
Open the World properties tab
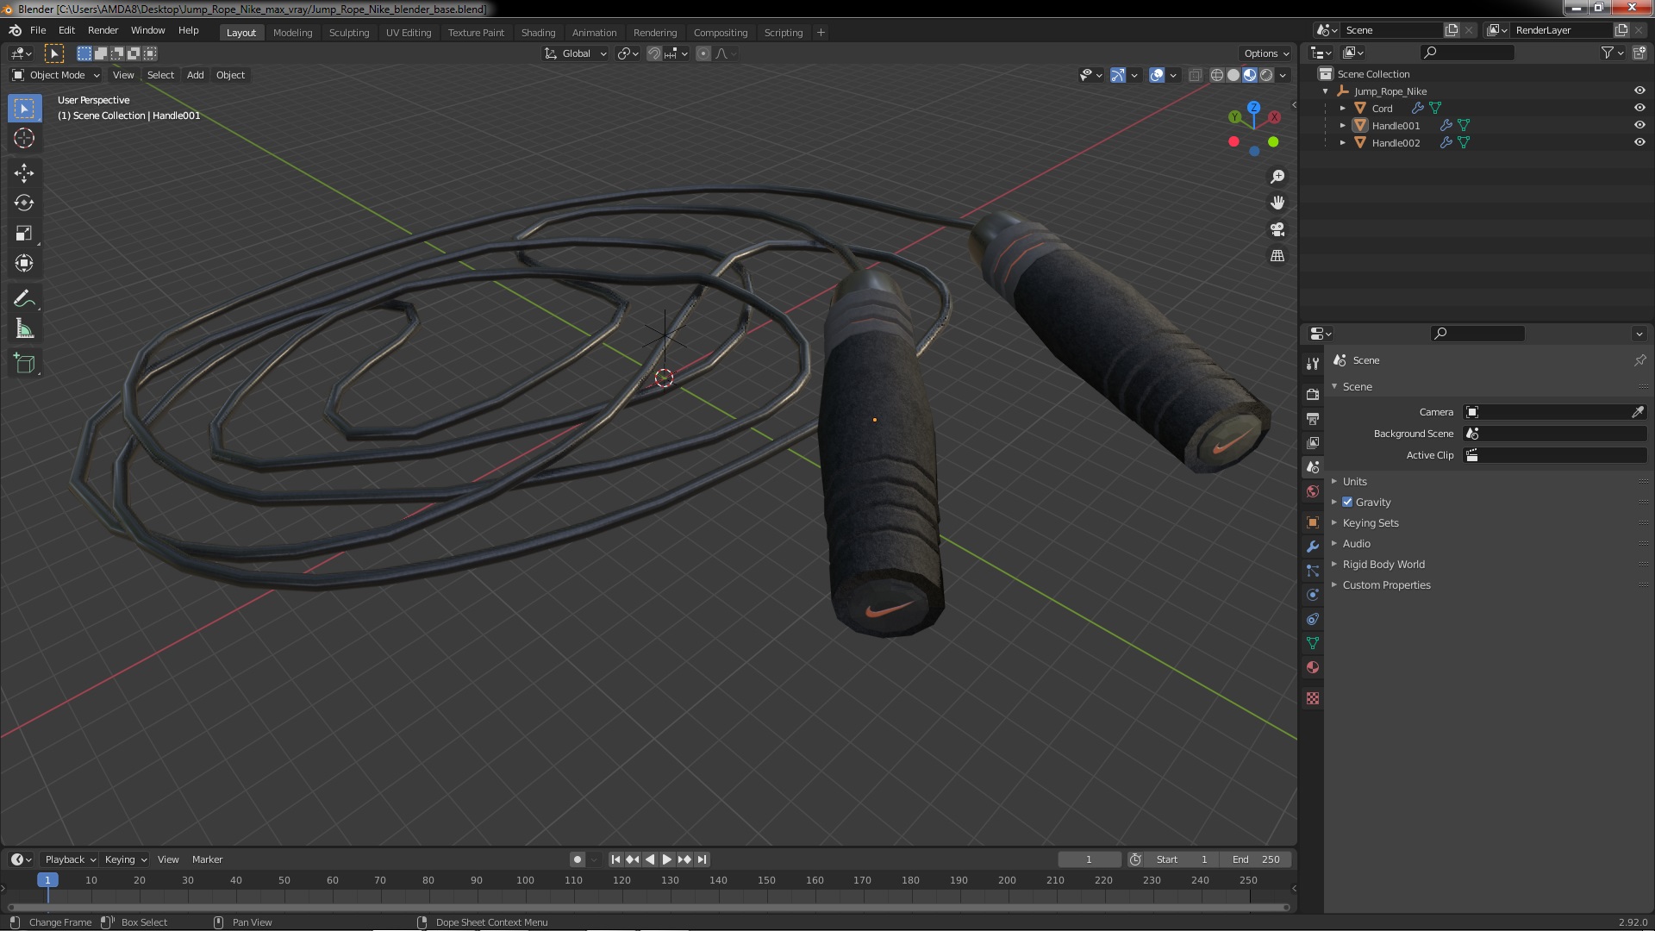(1312, 491)
